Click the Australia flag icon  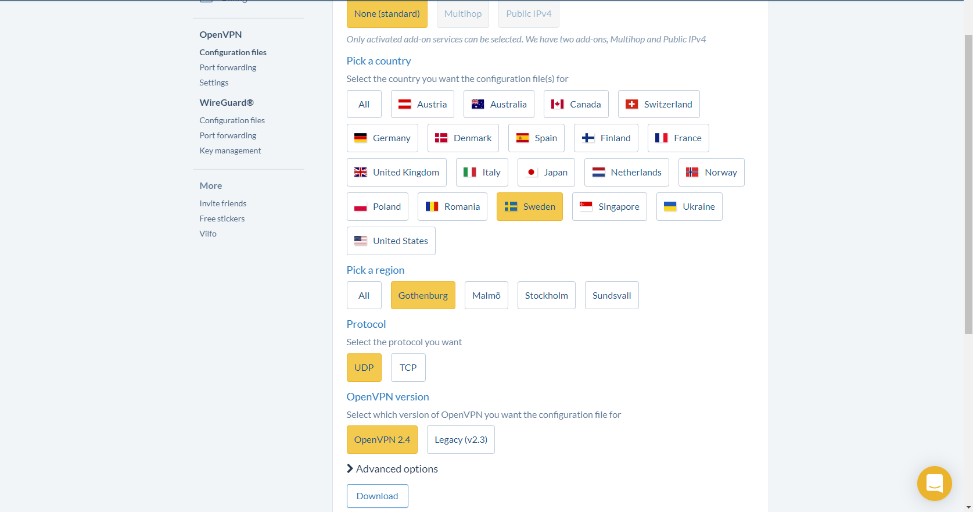[477, 104]
